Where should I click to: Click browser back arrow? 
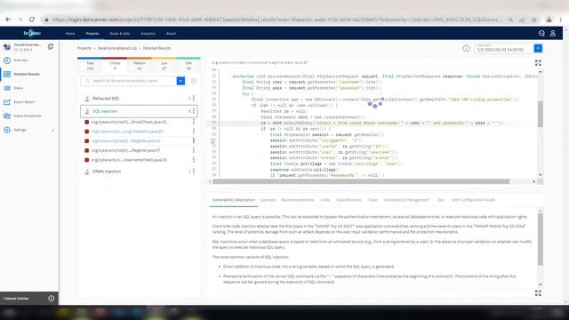click(x=8, y=20)
